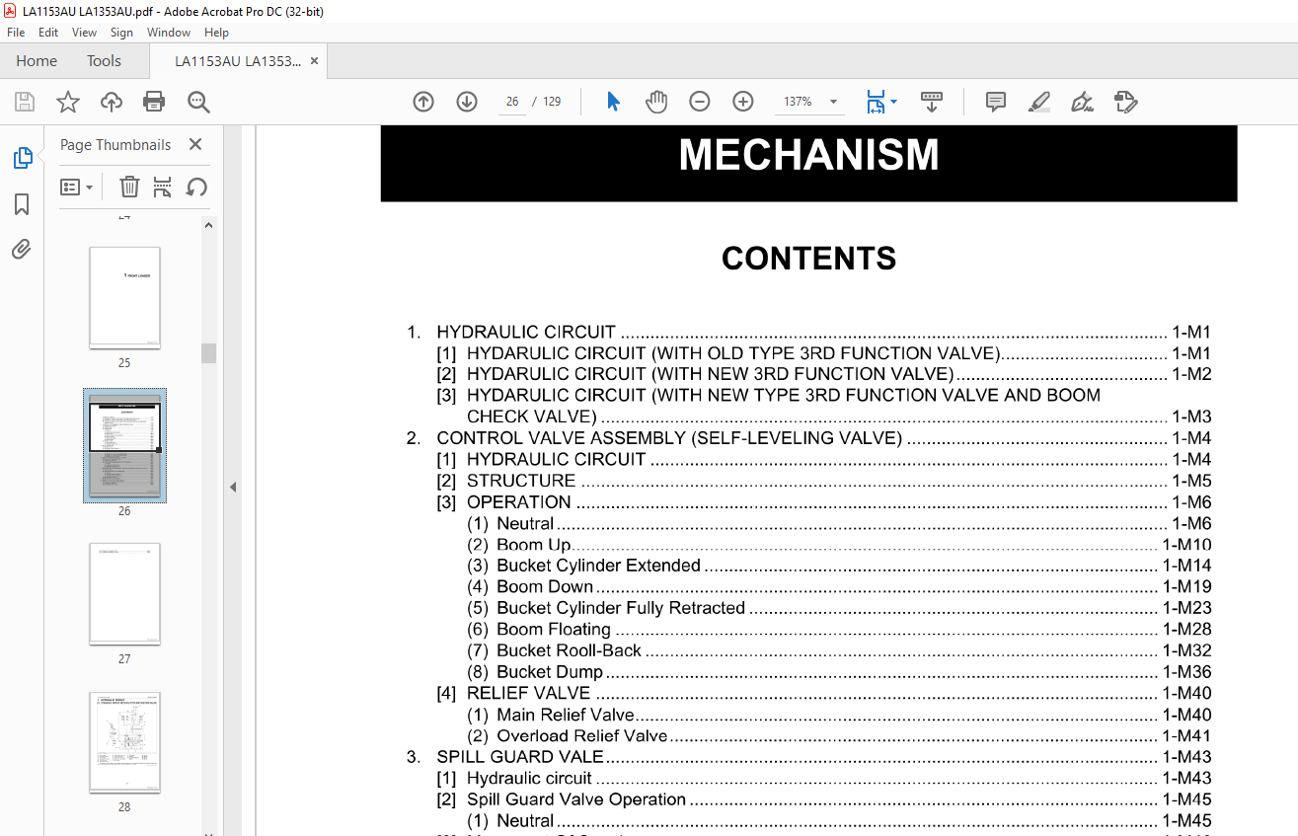The image size is (1298, 836).
Task: Add a sticky note comment
Action: [x=996, y=102]
